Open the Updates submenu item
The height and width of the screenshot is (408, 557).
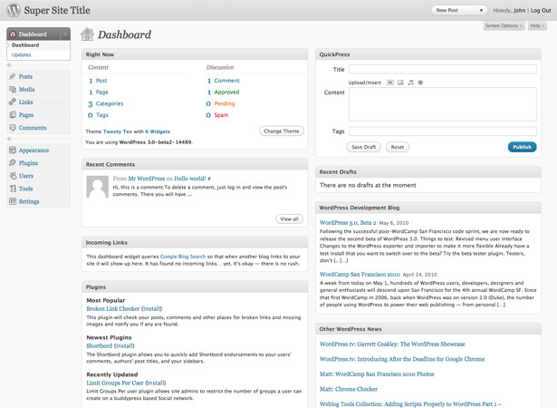pos(22,54)
